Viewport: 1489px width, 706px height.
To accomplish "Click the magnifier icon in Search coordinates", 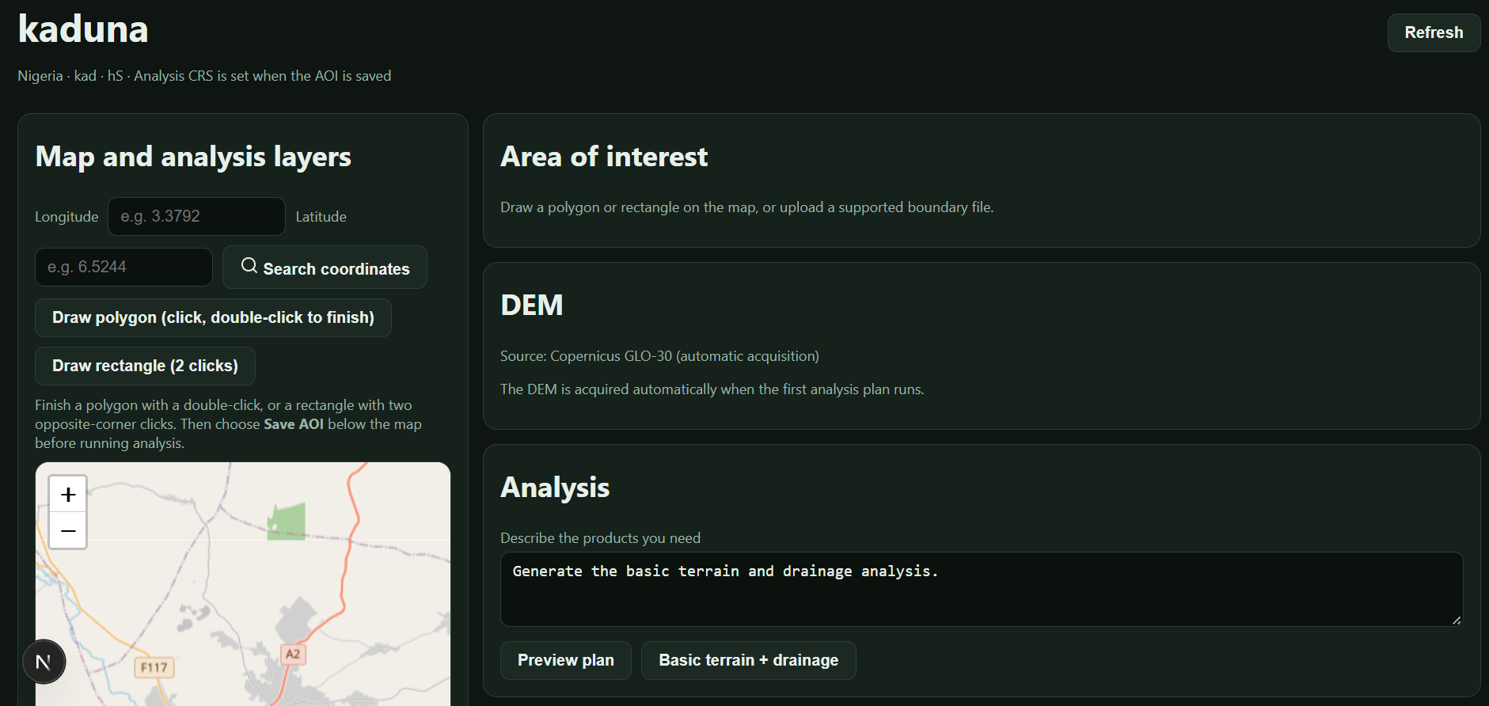I will pyautogui.click(x=249, y=266).
